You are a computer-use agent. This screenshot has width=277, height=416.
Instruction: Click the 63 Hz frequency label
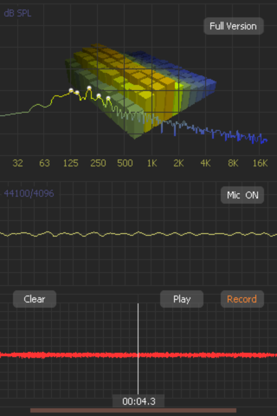tap(45, 163)
